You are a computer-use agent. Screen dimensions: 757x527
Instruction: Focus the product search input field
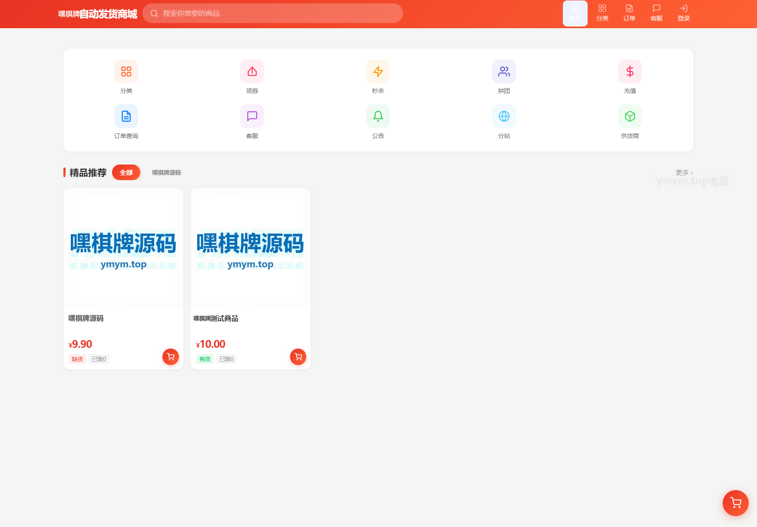tap(273, 13)
